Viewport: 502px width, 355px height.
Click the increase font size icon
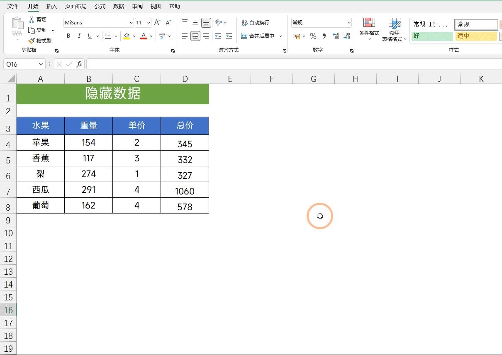(x=157, y=23)
